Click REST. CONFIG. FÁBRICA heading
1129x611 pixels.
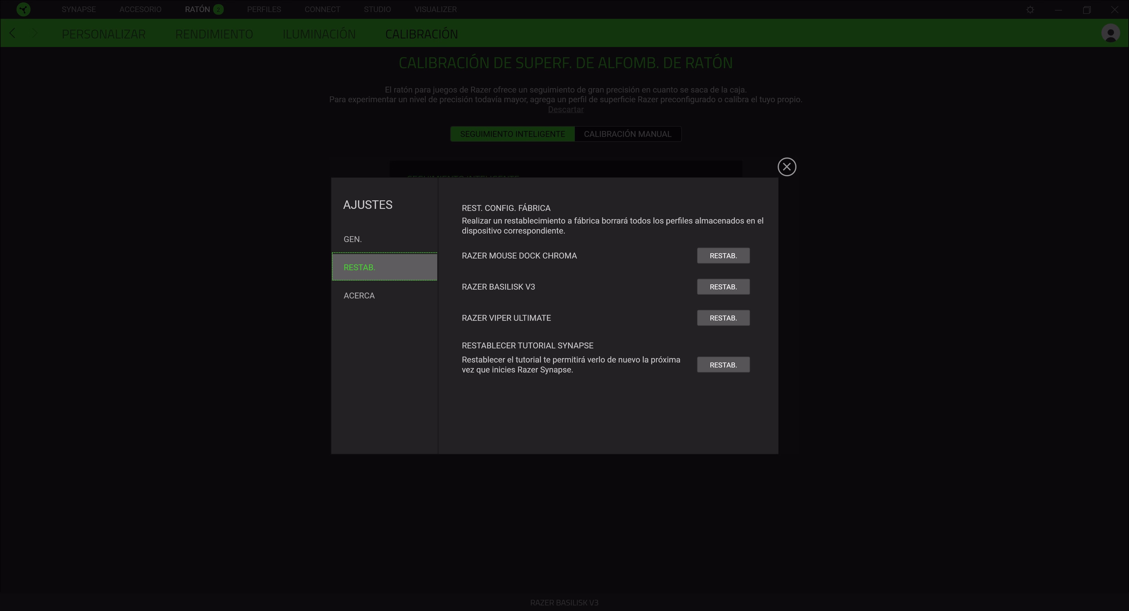click(x=506, y=208)
